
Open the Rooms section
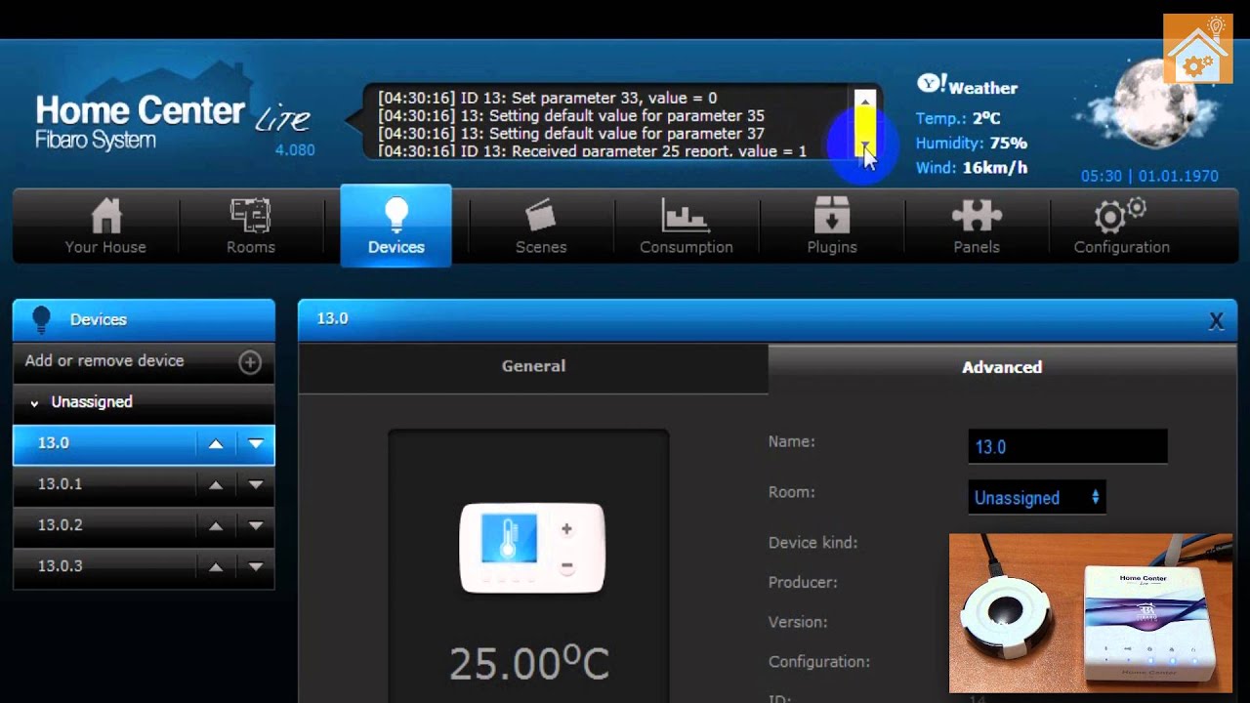coord(251,227)
